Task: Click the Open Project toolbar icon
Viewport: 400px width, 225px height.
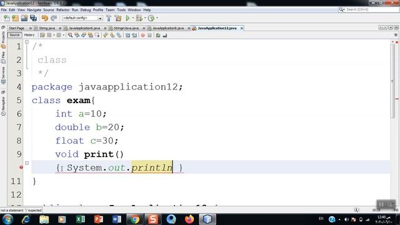Action: point(24,18)
